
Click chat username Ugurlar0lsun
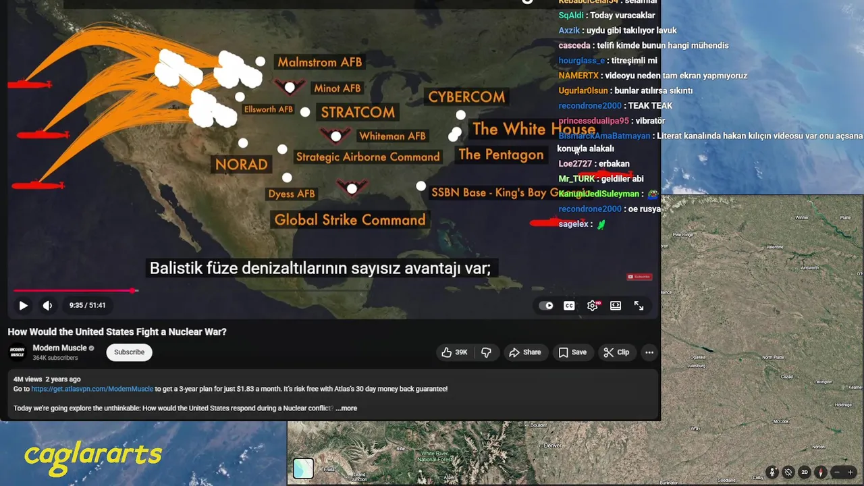[x=584, y=90]
